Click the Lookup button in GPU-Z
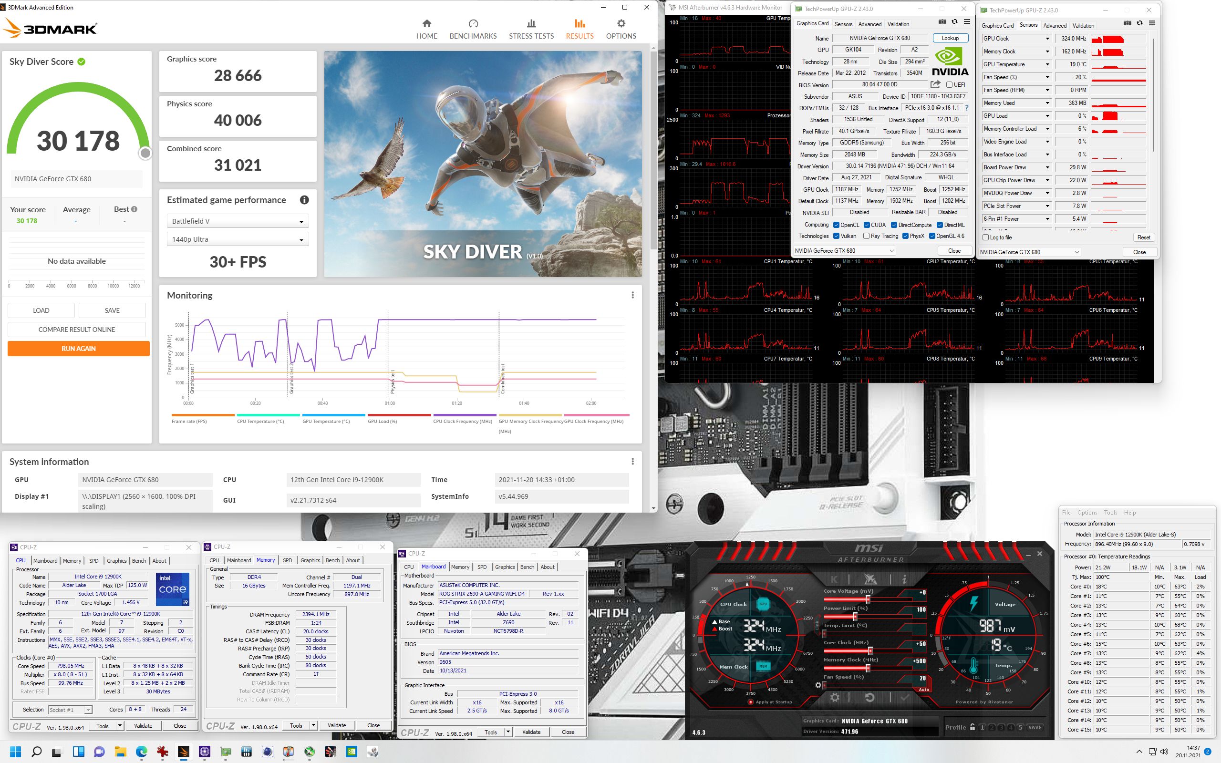1221x763 pixels. click(x=950, y=38)
